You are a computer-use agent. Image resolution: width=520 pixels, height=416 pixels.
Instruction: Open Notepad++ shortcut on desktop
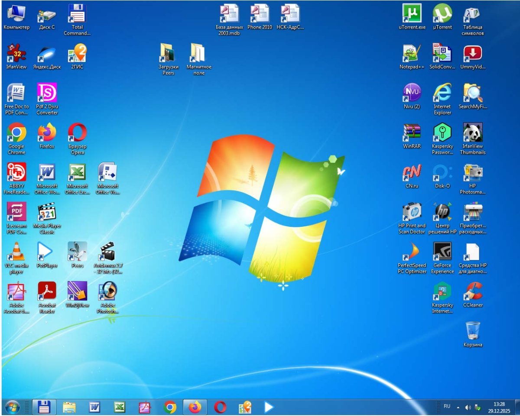point(412,54)
